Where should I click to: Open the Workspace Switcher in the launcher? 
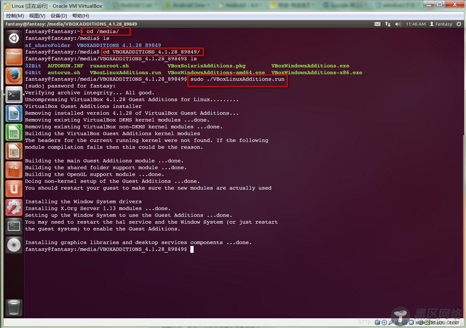tap(14, 227)
